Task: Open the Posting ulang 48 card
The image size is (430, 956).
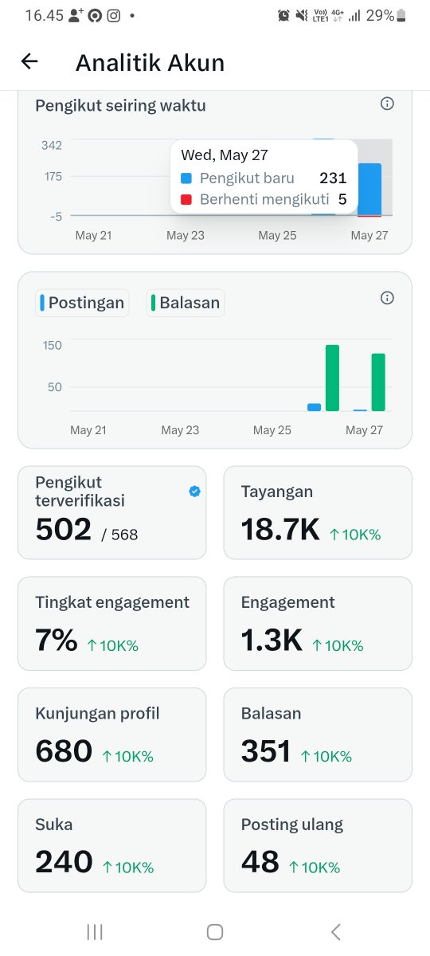Action: coord(318,844)
